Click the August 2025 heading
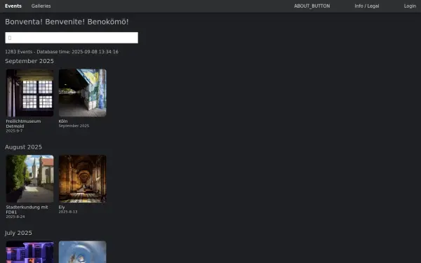Image resolution: width=421 pixels, height=263 pixels. coord(23,147)
